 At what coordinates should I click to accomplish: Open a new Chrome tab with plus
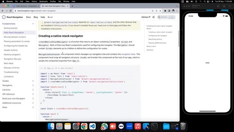click(x=72, y=6)
